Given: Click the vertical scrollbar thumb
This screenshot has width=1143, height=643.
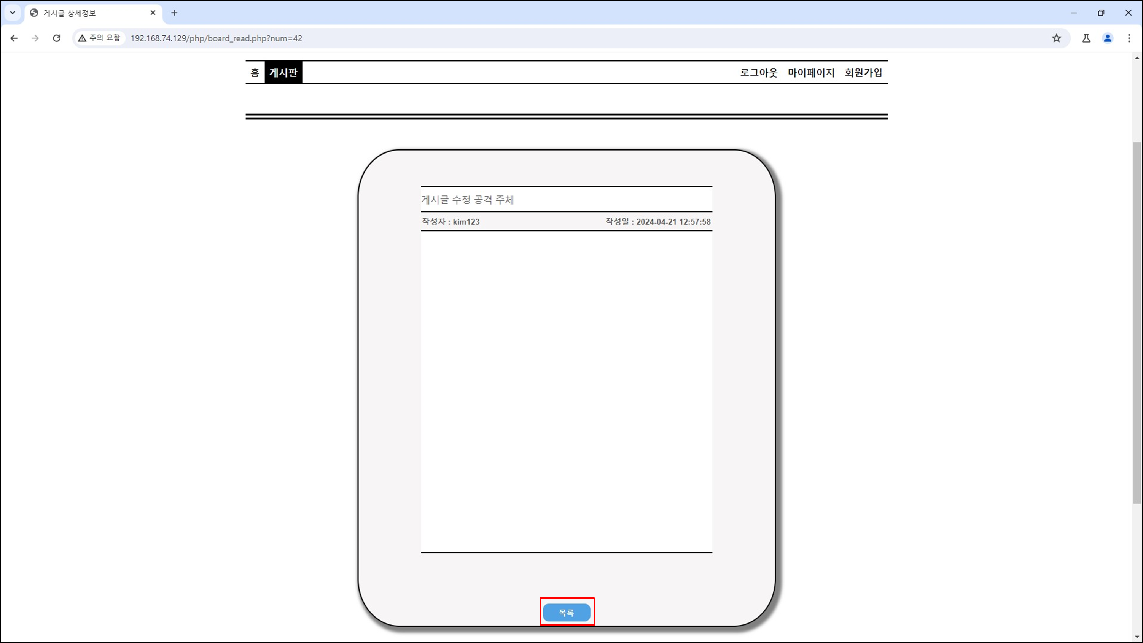Looking at the screenshot, I should [1137, 323].
